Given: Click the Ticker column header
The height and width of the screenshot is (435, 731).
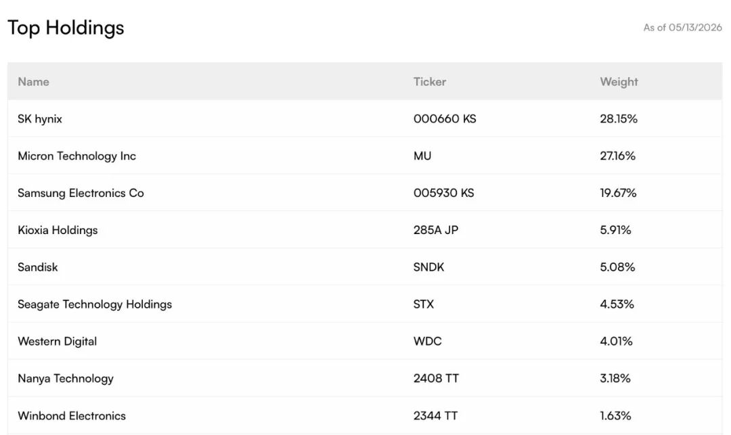Looking at the screenshot, I should coord(429,82).
